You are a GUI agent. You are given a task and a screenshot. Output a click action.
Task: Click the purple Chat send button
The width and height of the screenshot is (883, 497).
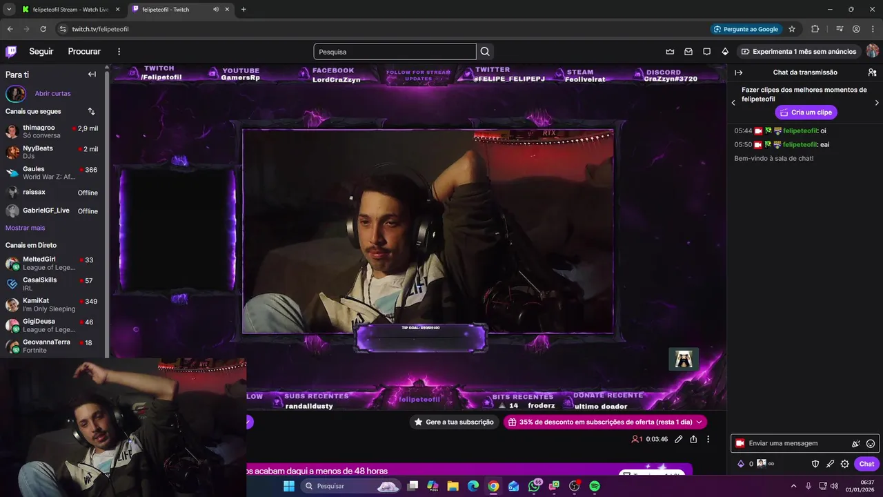point(866,464)
